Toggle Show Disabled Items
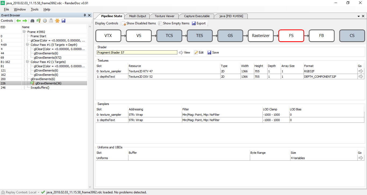Screen dimensions: 367x195 pyautogui.click(x=139, y=23)
